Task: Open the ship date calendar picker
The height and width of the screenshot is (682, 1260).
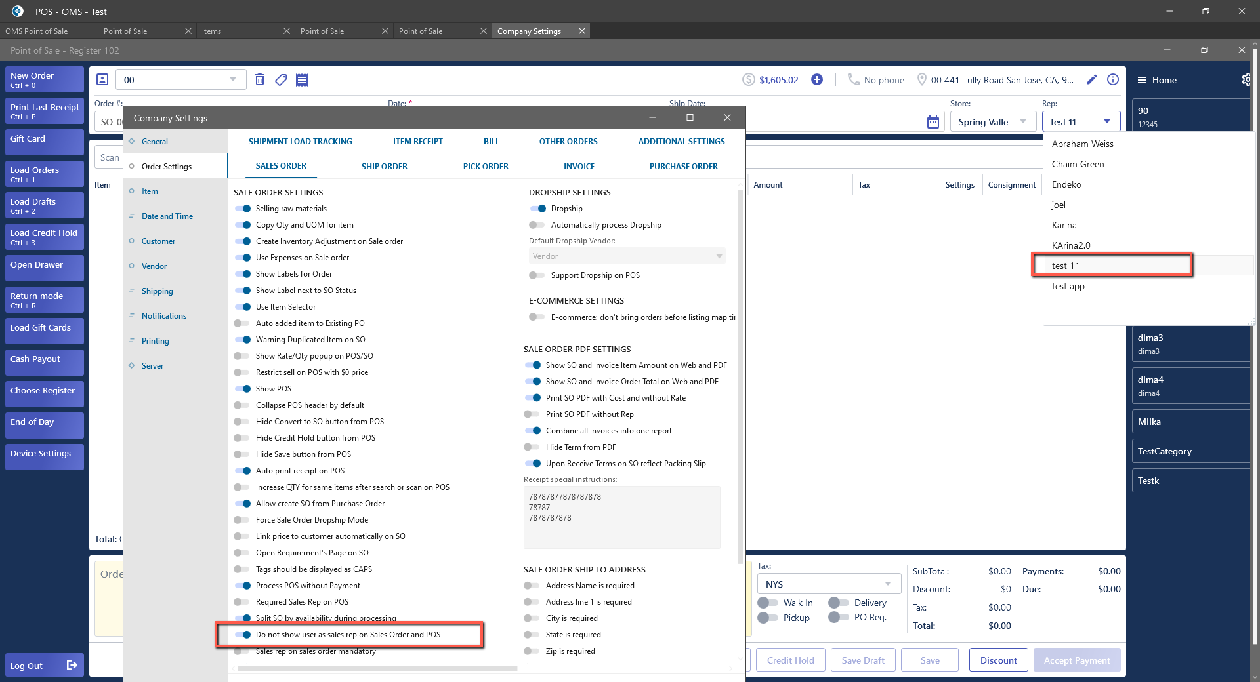Action: pyautogui.click(x=933, y=123)
